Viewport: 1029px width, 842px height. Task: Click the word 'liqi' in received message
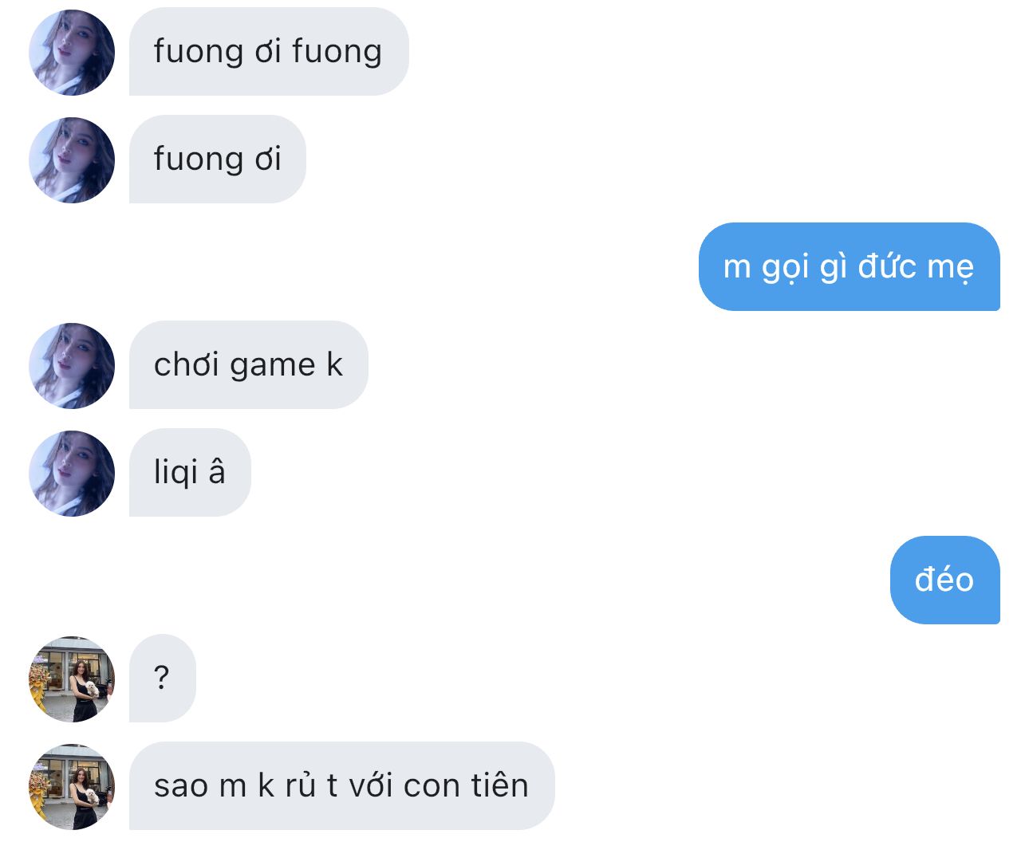[175, 472]
